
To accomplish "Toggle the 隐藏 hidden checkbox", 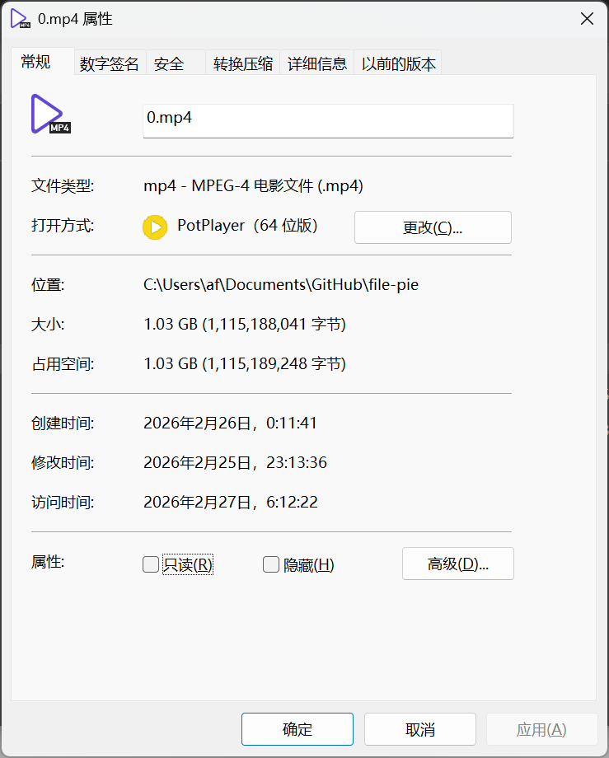I will click(271, 564).
